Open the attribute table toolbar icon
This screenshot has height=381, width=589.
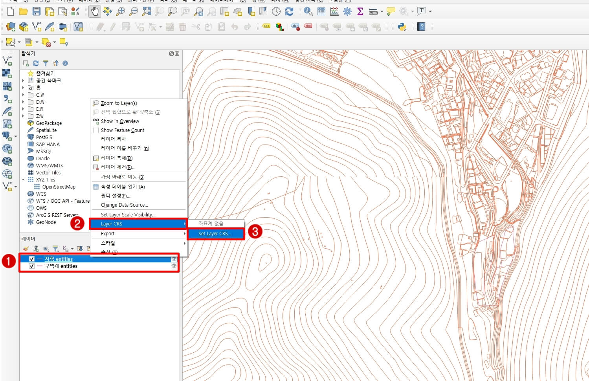point(321,11)
